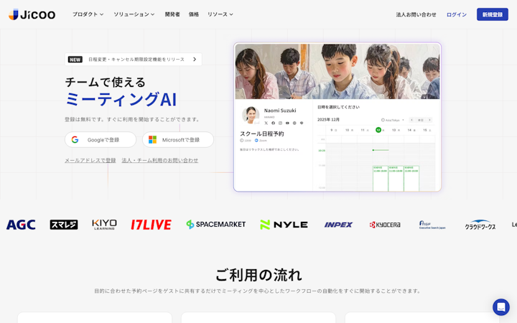The height and width of the screenshot is (323, 517).
Task: Click the 2025年 12月 month label
Action: coord(328,120)
